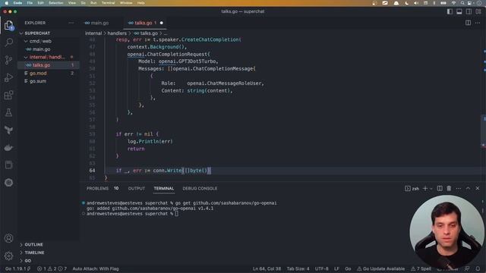The width and height of the screenshot is (486, 273).
Task: Click the internal breadcrumb segment
Action: (x=93, y=33)
